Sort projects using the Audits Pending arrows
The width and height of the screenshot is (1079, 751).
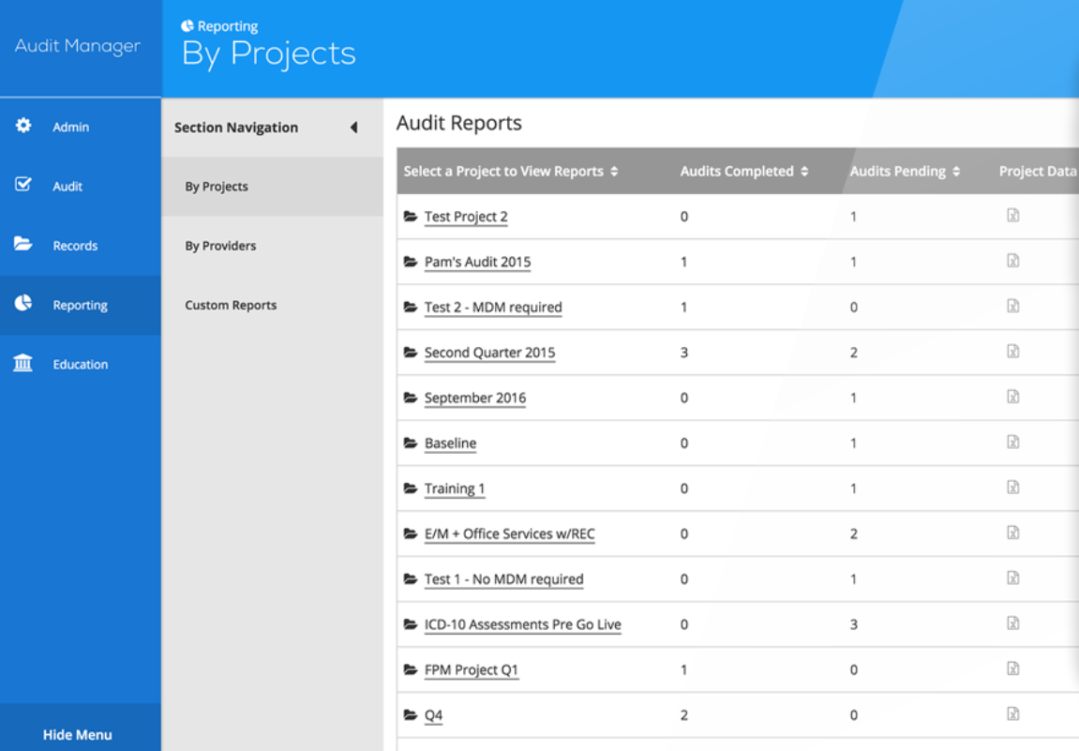pyautogui.click(x=955, y=171)
